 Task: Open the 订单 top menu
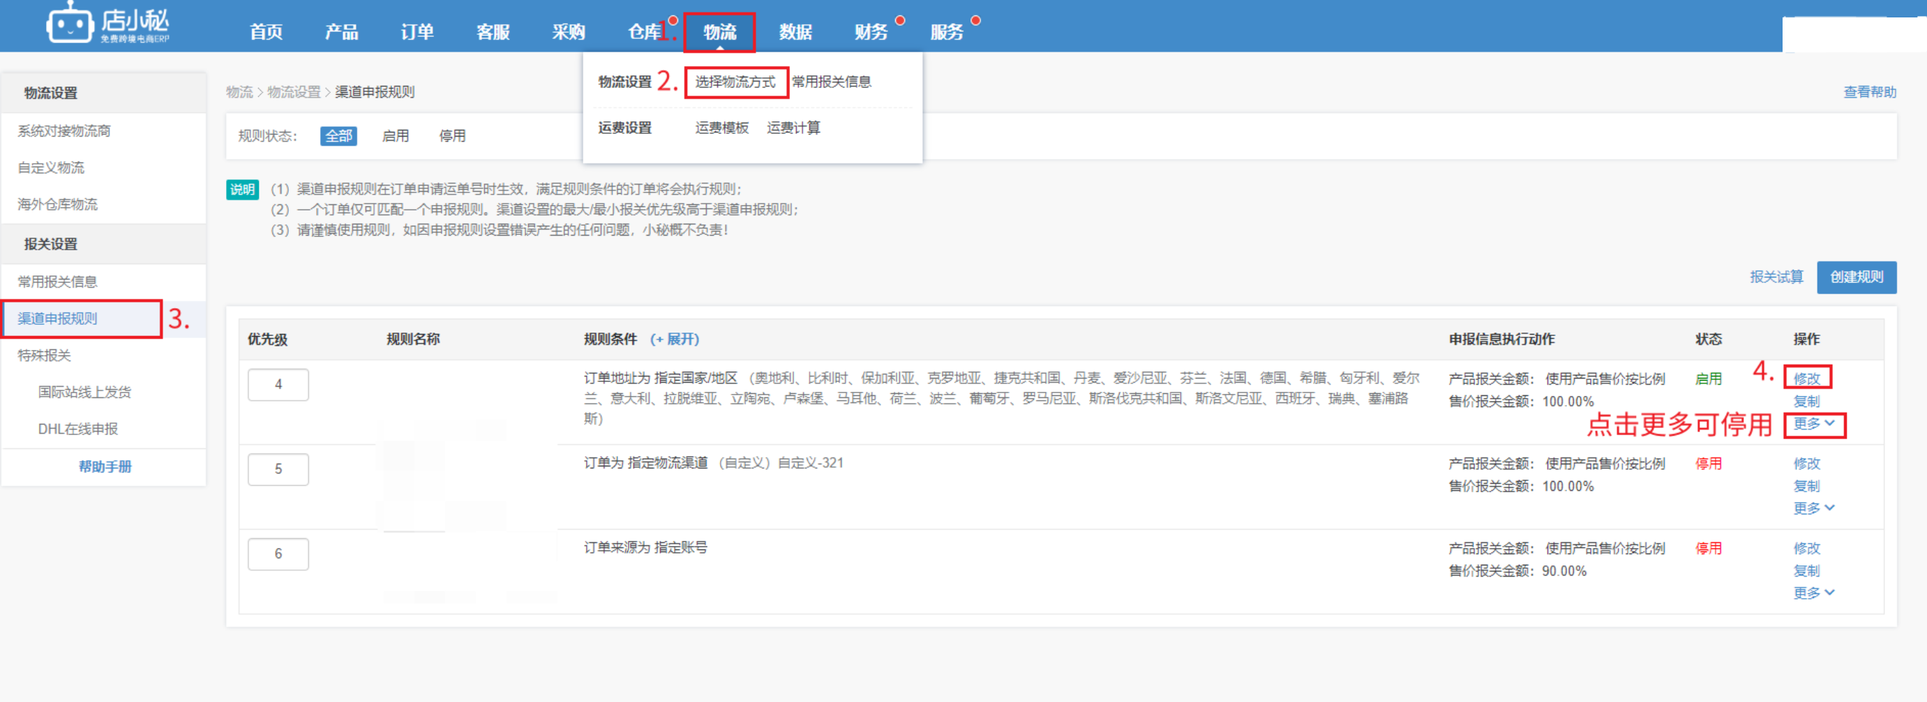click(x=417, y=32)
